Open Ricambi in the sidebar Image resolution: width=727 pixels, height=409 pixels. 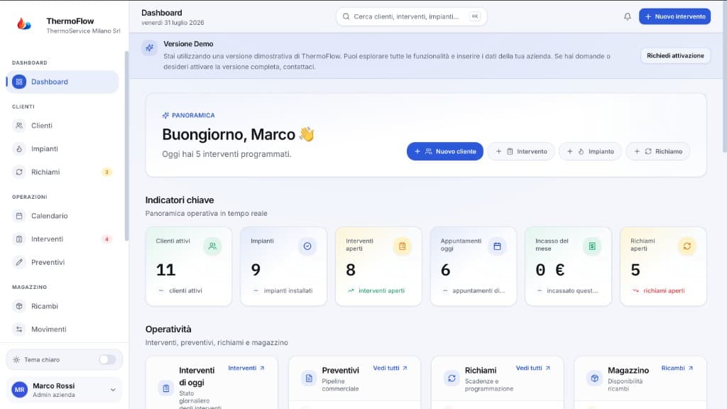click(62, 306)
